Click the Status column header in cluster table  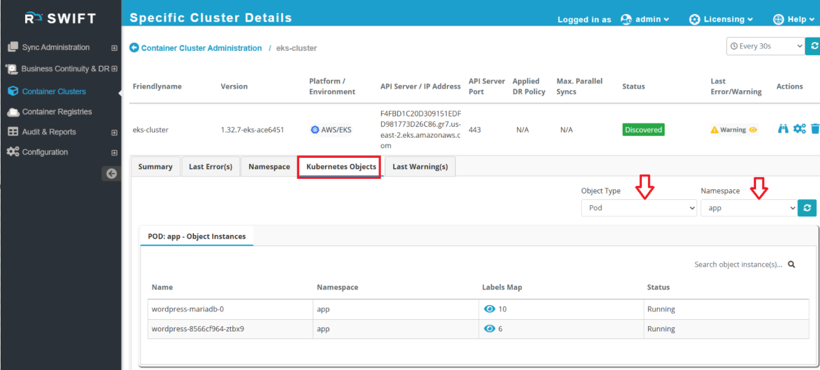pos(633,87)
